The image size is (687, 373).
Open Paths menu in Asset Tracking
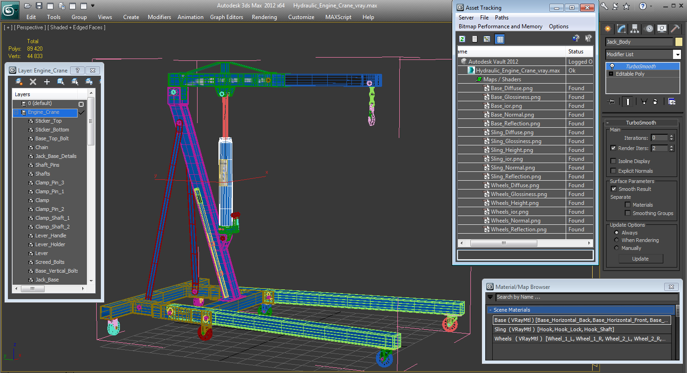pos(502,18)
